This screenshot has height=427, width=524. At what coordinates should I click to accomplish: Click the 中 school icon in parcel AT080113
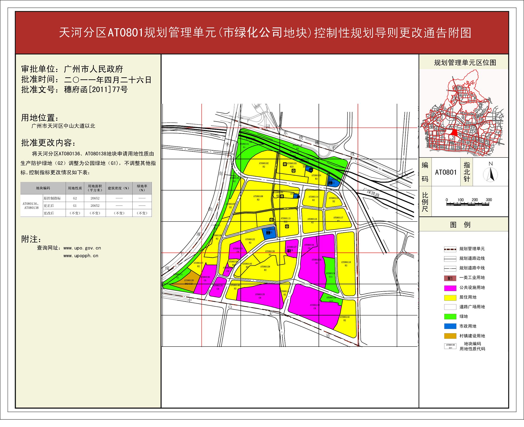287,226
